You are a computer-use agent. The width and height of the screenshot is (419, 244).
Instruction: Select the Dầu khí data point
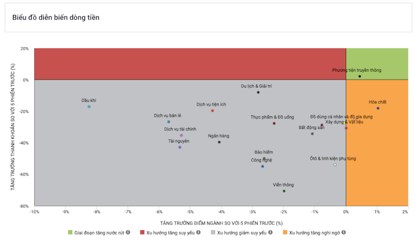(89, 106)
